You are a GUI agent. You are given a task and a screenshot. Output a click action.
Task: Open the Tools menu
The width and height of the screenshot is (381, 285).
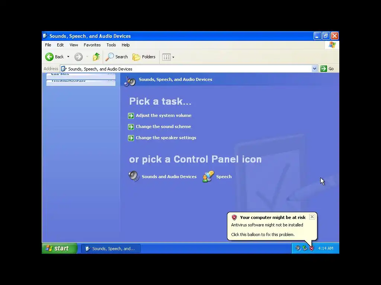(x=111, y=45)
